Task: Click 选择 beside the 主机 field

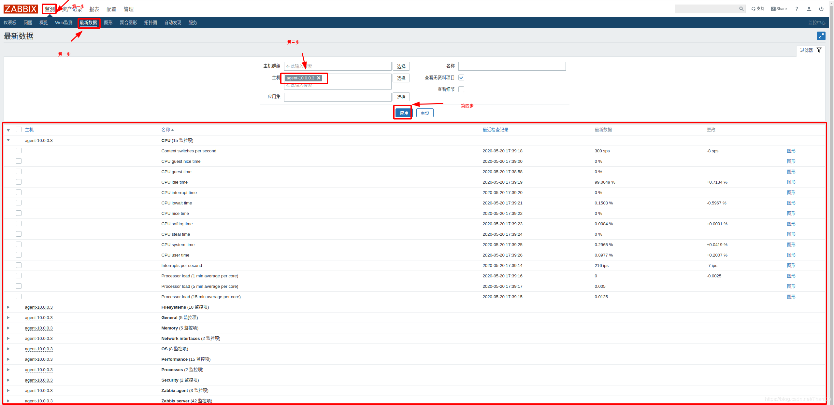Action: (401, 78)
